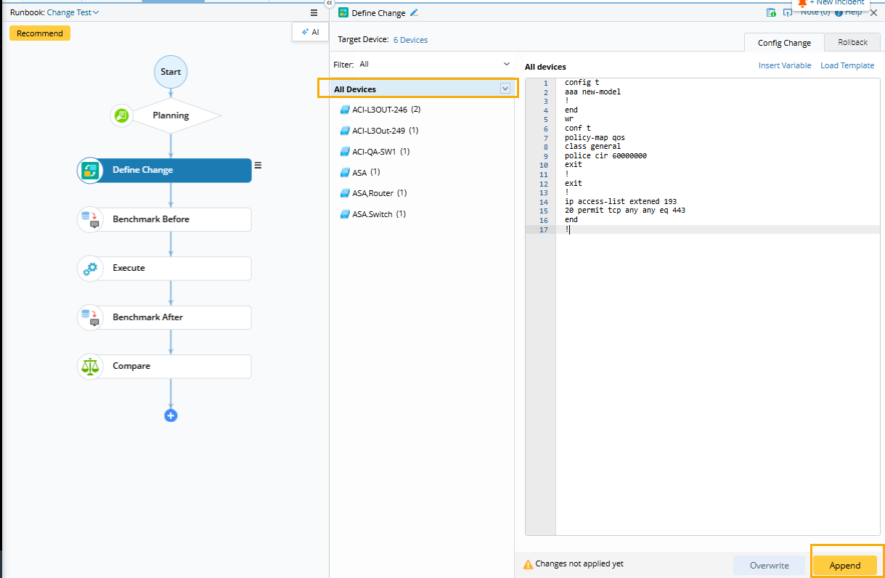Image resolution: width=885 pixels, height=578 pixels.
Task: Click the Insert Variable link
Action: pos(784,65)
